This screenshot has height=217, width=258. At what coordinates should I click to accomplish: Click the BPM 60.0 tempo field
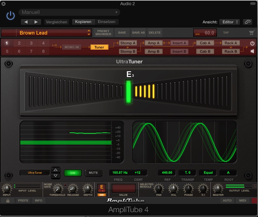tap(205, 33)
